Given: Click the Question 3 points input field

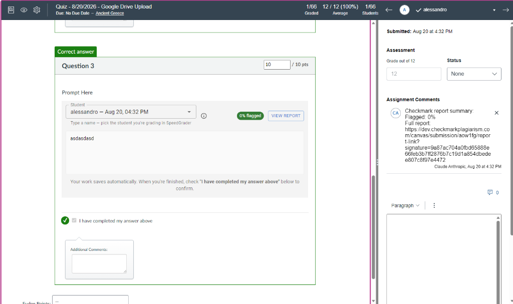Looking at the screenshot, I should point(277,65).
